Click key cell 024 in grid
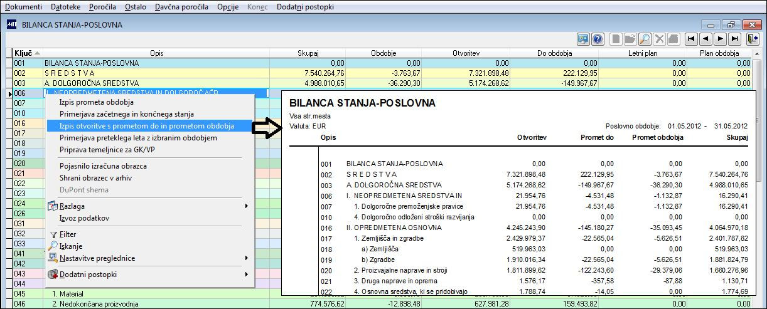The width and height of the screenshot is (767, 309). [x=28, y=203]
